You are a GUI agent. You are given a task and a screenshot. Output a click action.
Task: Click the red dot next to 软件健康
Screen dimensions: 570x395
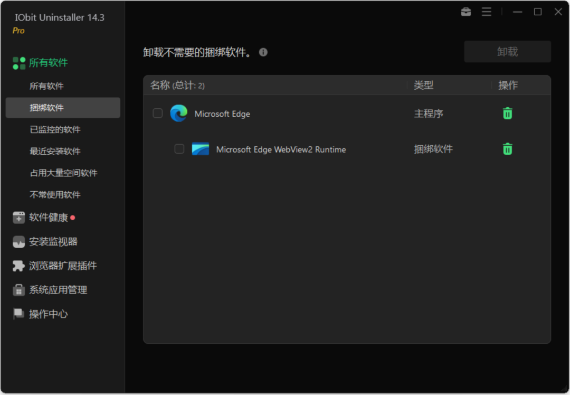click(73, 218)
